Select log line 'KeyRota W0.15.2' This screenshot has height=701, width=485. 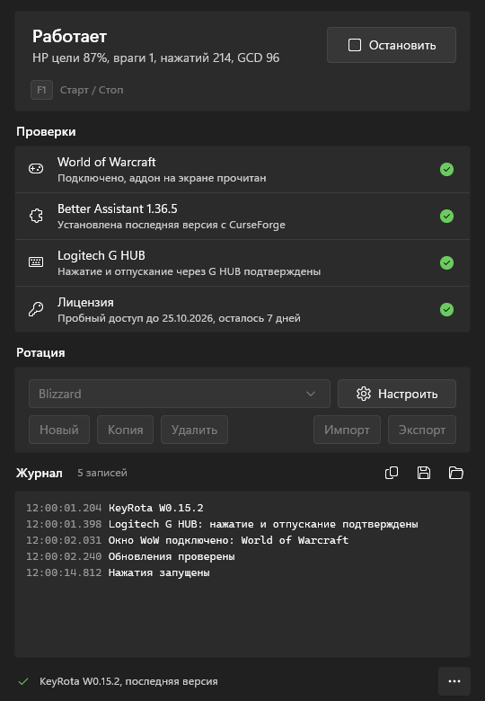[x=156, y=508]
